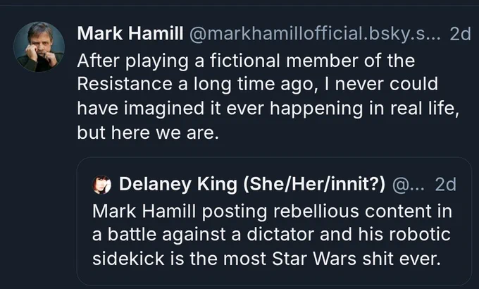The width and height of the screenshot is (479, 289).
Task: Click the word "Resistance" in Hamill's post
Action: (125, 84)
